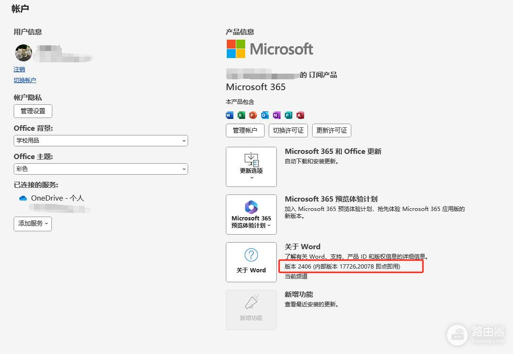
Task: Click the user profile avatar picture
Action: [24, 53]
